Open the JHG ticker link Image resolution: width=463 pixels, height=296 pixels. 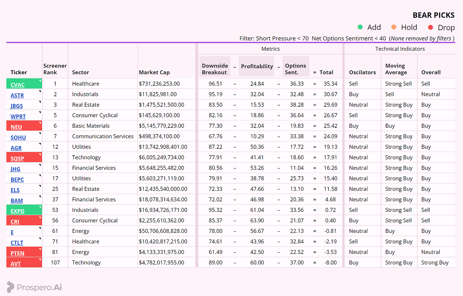pos(15,169)
